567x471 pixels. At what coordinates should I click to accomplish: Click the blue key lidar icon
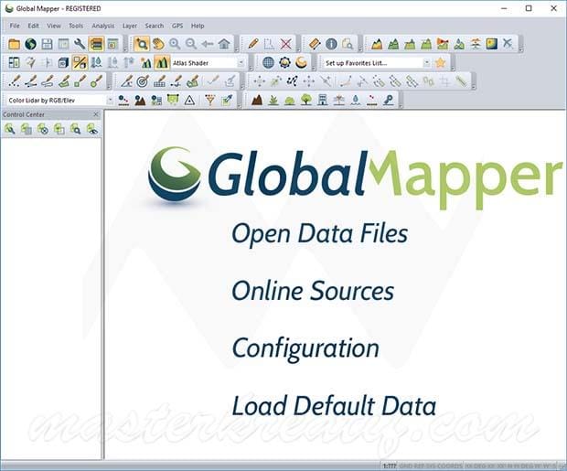point(389,101)
